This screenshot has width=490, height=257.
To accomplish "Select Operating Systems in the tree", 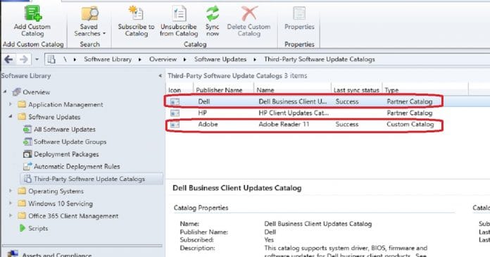I will pos(56,191).
